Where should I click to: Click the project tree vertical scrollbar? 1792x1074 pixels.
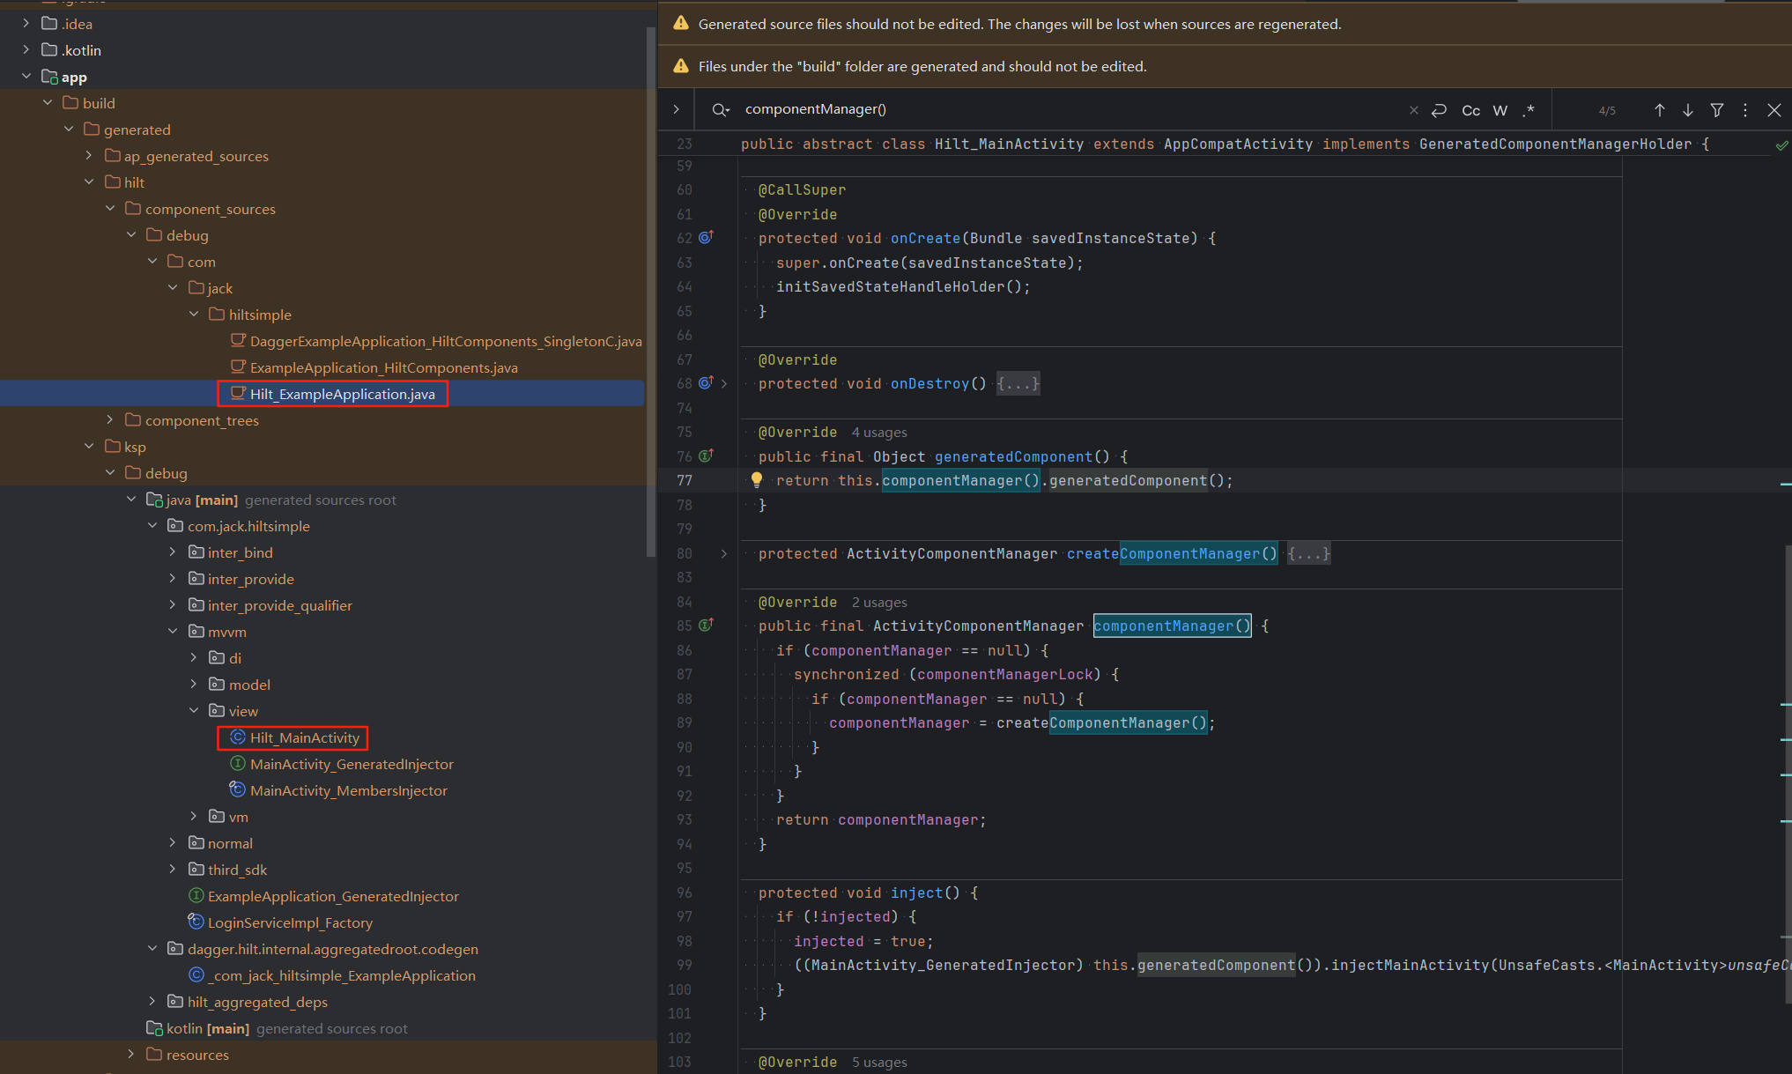click(651, 291)
